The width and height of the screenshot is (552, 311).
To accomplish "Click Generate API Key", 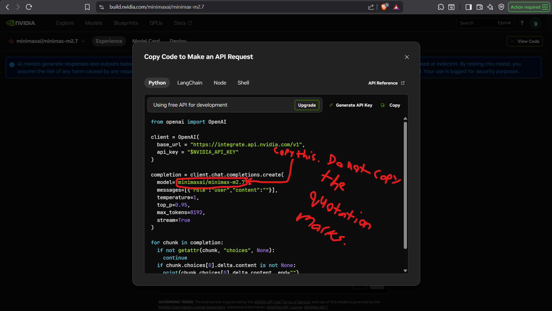I will [x=351, y=105].
